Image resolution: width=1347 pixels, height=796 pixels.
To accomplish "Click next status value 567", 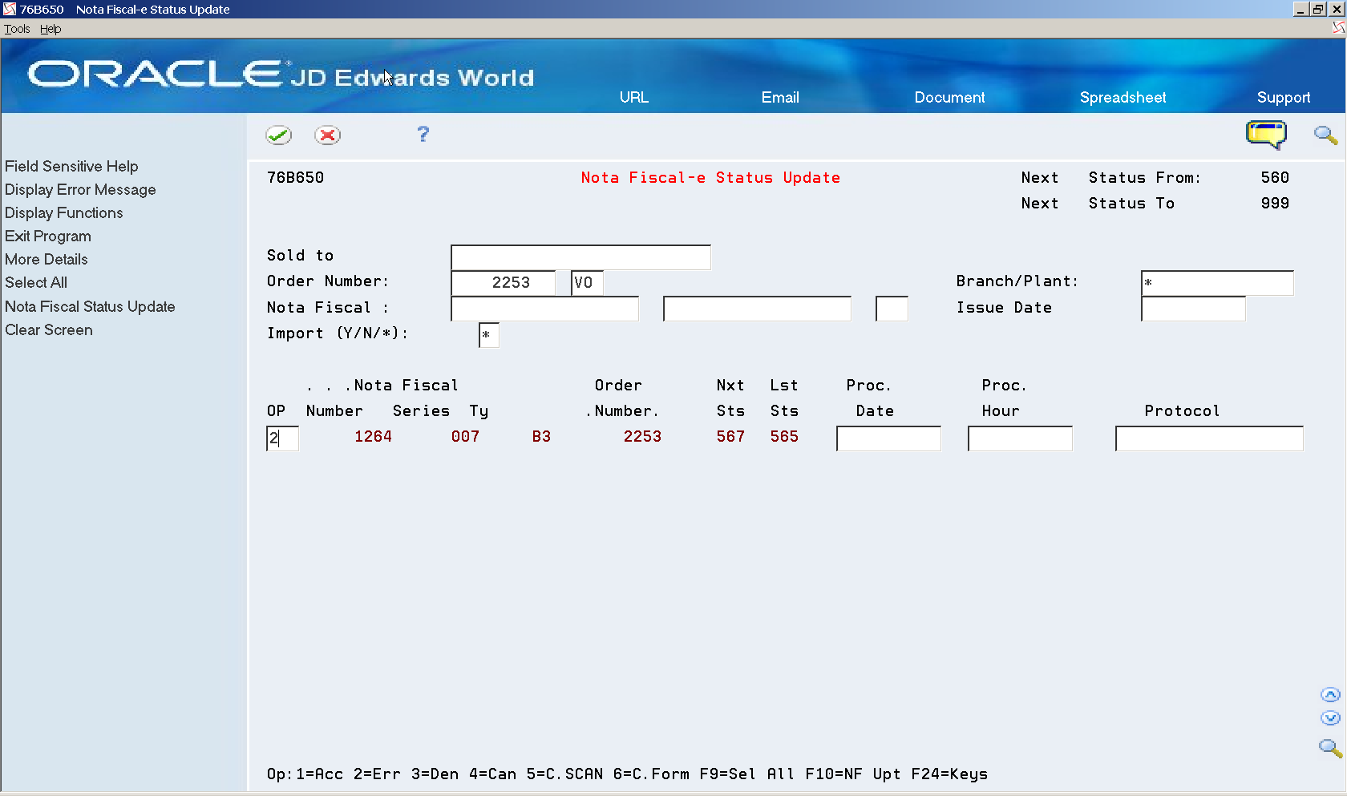I will pyautogui.click(x=730, y=437).
